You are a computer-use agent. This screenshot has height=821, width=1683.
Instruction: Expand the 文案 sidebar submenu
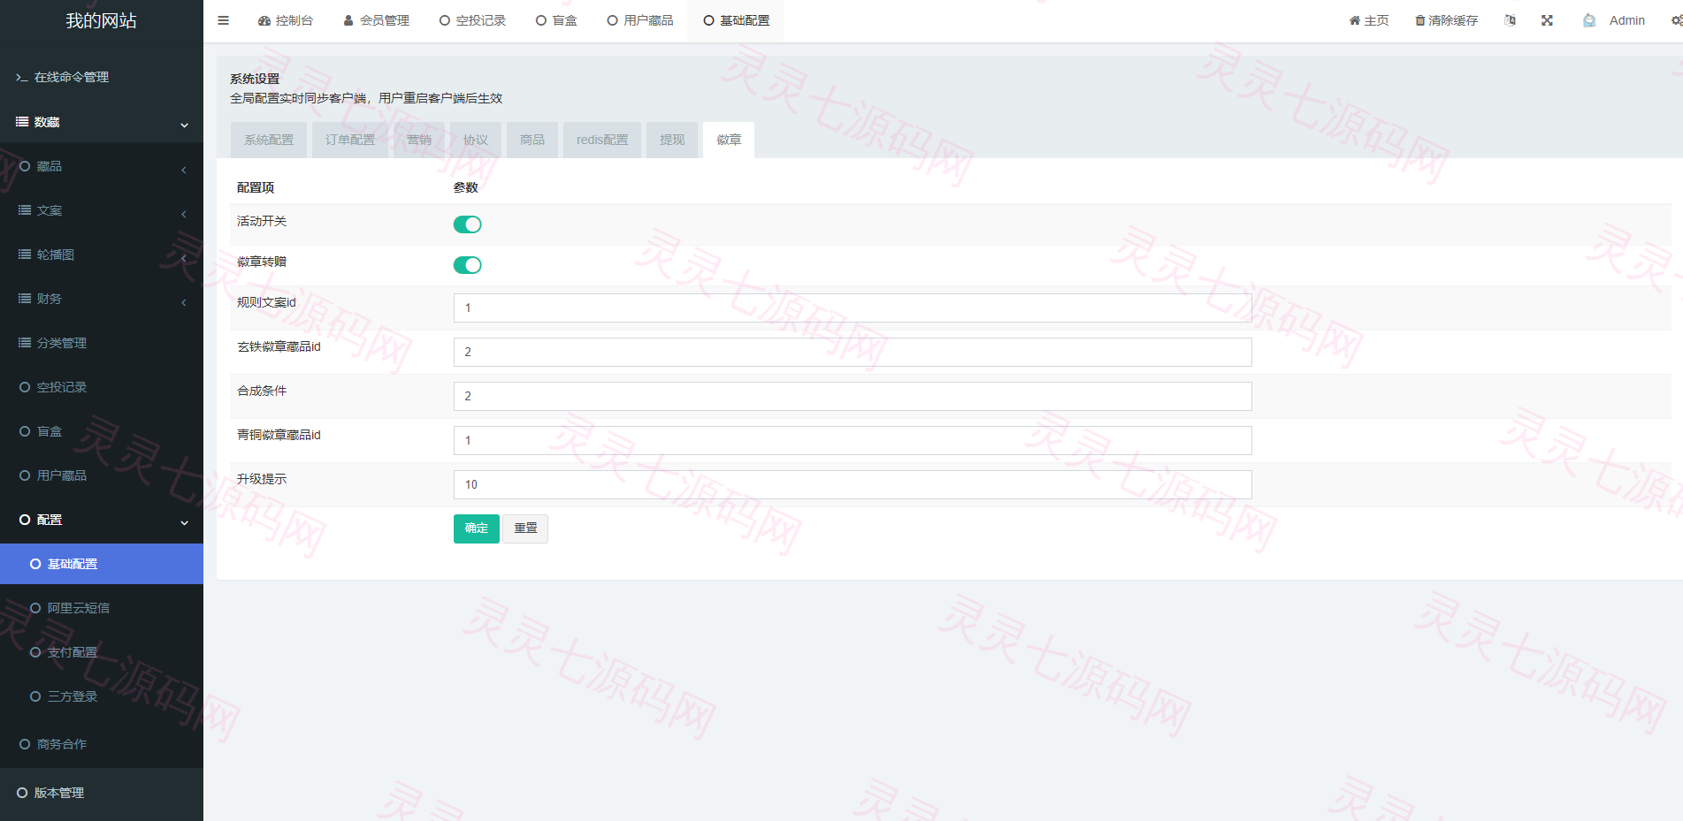(102, 210)
